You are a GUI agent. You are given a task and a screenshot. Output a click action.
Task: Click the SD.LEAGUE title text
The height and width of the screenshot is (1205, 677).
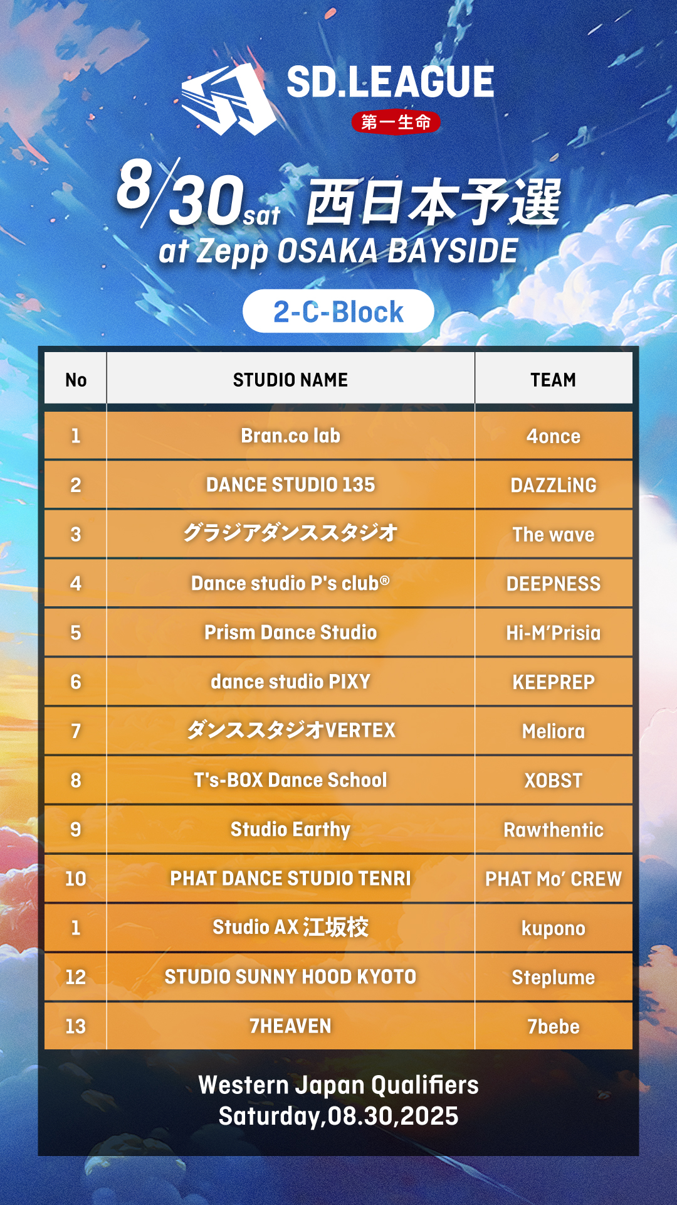click(x=391, y=82)
